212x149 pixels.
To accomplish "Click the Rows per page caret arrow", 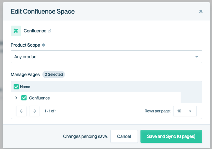I will pyautogui.click(x=190, y=111).
